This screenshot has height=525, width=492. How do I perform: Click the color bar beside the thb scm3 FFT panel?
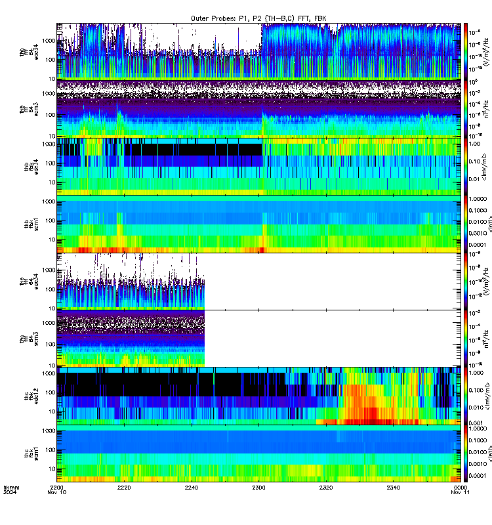465,108
